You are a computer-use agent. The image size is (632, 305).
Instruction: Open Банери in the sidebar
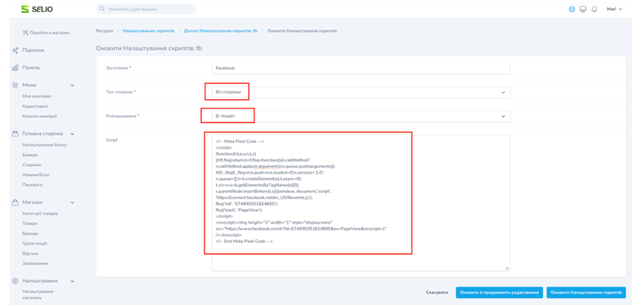[30, 154]
